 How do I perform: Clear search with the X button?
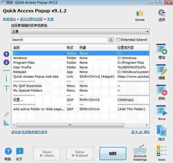tap(111, 40)
